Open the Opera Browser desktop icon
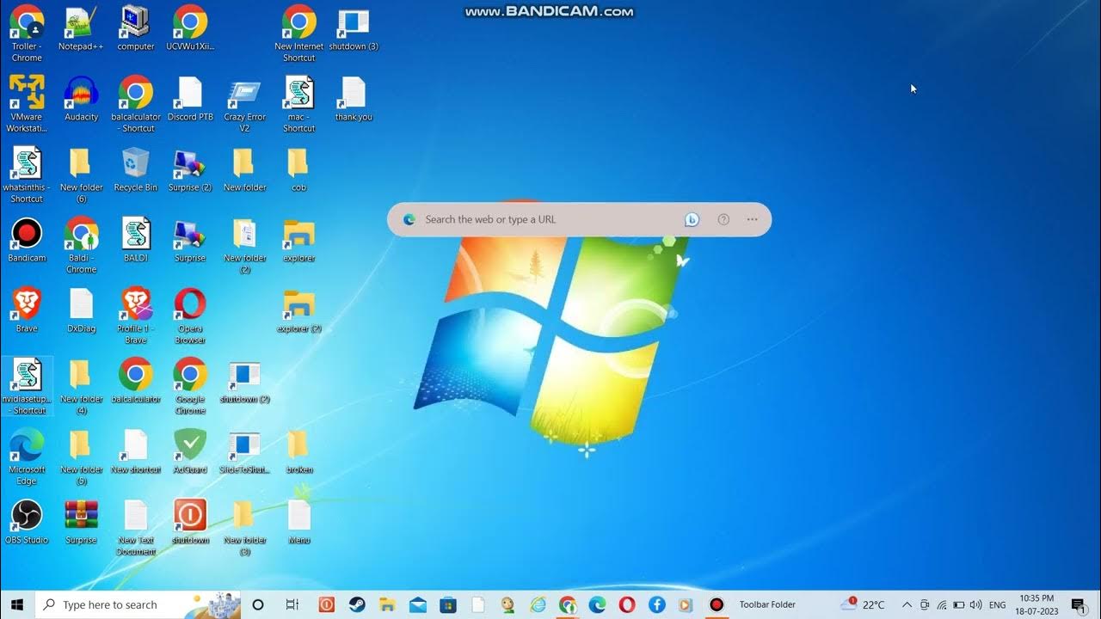The height and width of the screenshot is (619, 1101). (x=190, y=315)
